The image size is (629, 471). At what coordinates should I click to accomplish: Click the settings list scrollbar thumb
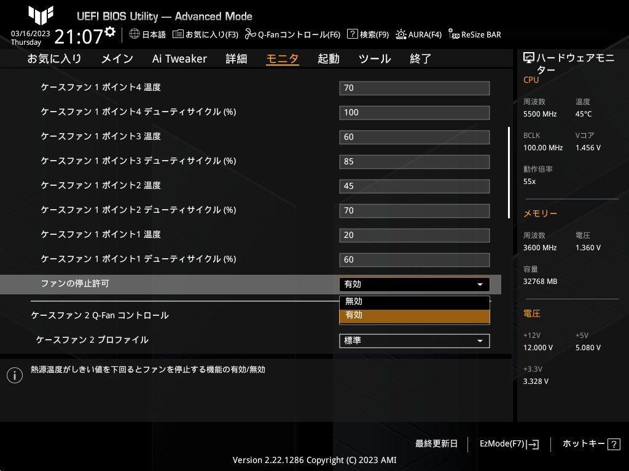point(509,172)
